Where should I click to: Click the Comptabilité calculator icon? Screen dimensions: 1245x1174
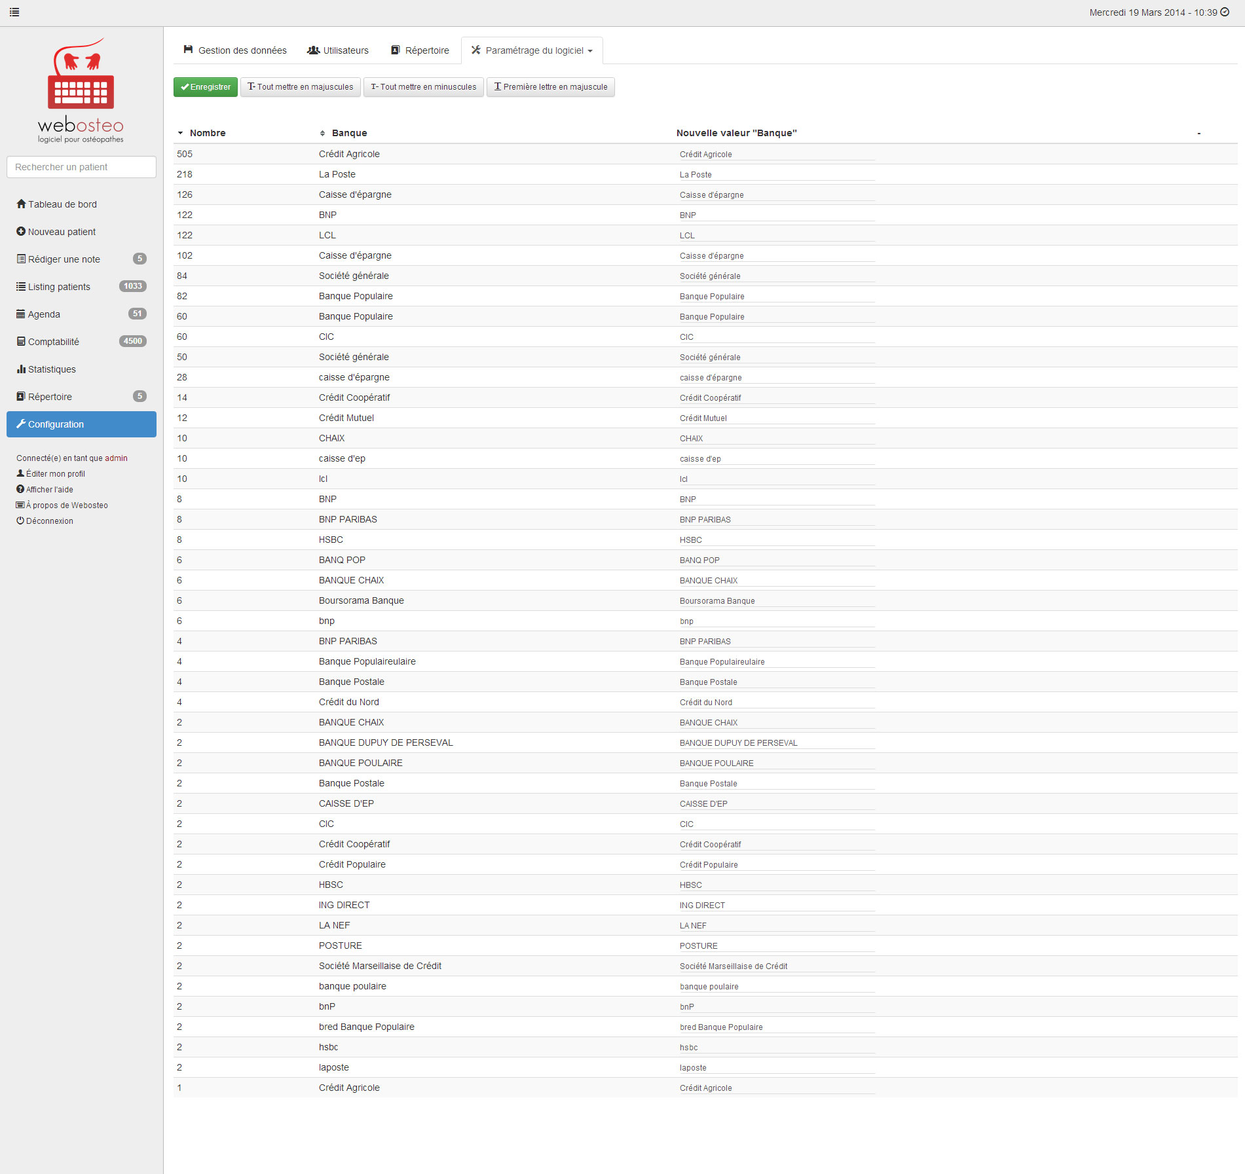click(21, 342)
